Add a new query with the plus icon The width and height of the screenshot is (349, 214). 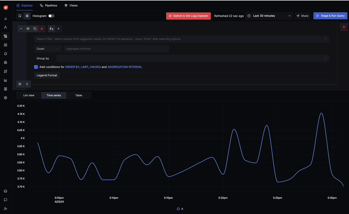[x=58, y=29]
